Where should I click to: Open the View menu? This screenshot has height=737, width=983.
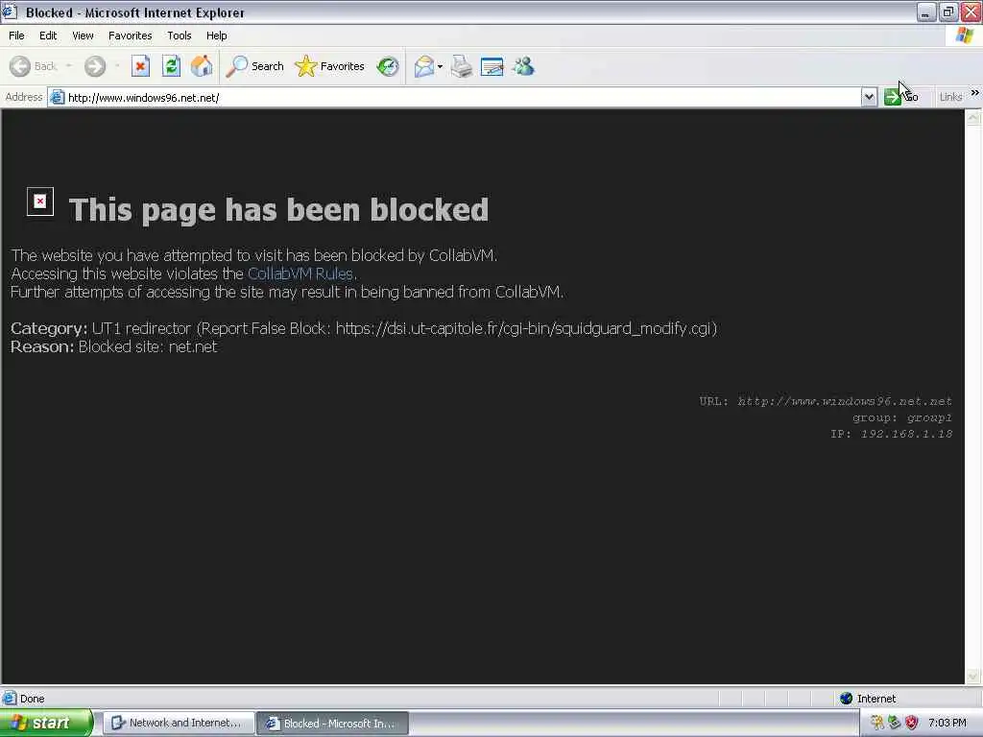[x=83, y=36]
